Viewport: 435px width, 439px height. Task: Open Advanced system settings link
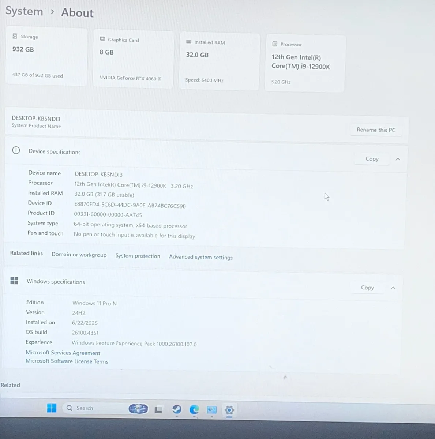[x=201, y=257]
